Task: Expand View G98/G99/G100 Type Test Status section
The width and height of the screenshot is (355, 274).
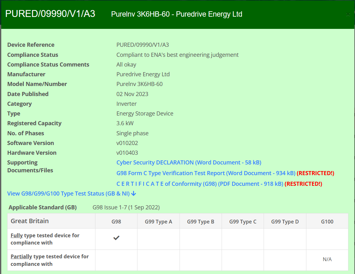Action: click(67, 193)
